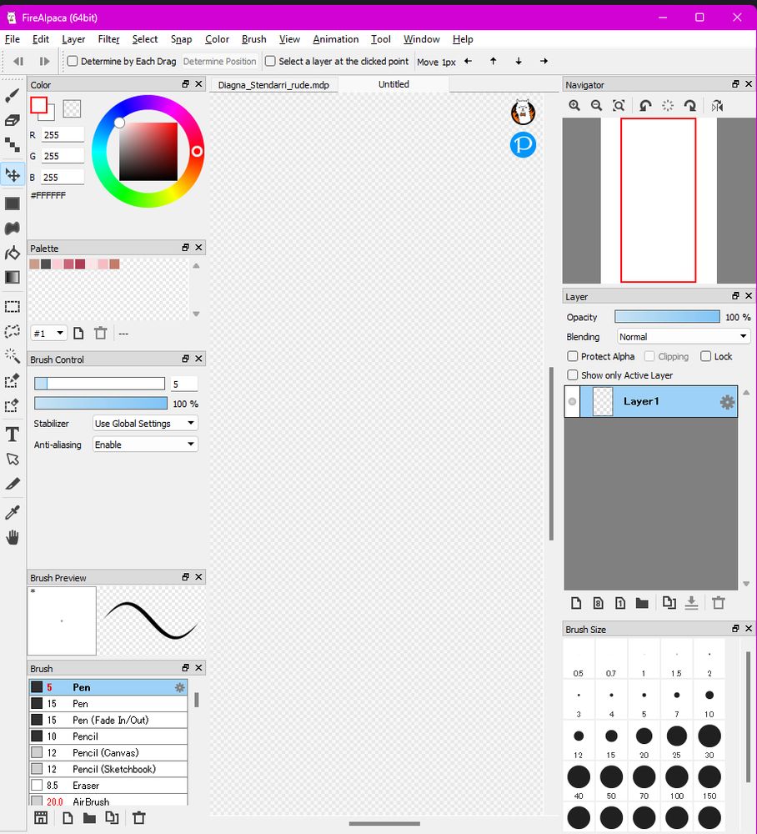
Task: Select the Lasso selection tool
Action: 13,331
